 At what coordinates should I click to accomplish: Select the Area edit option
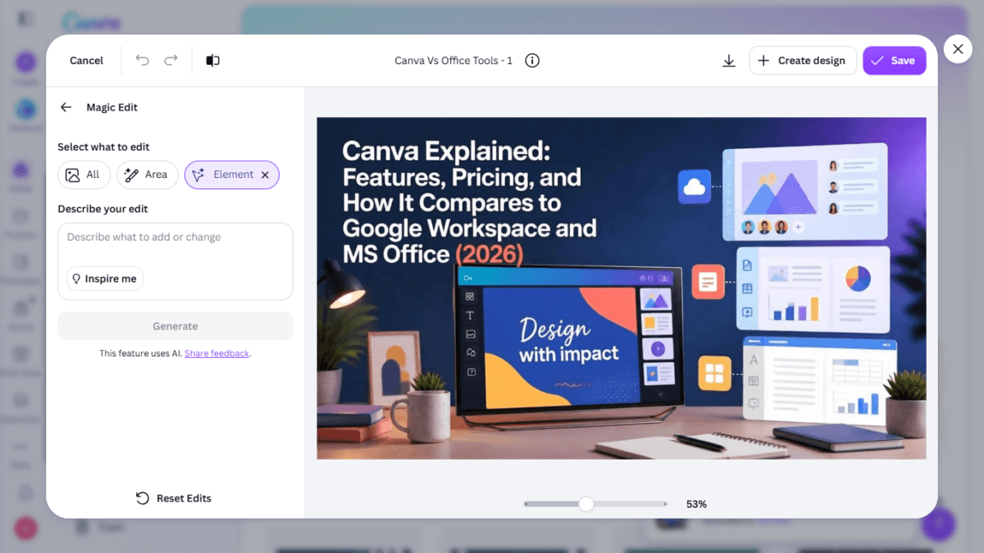pos(147,175)
